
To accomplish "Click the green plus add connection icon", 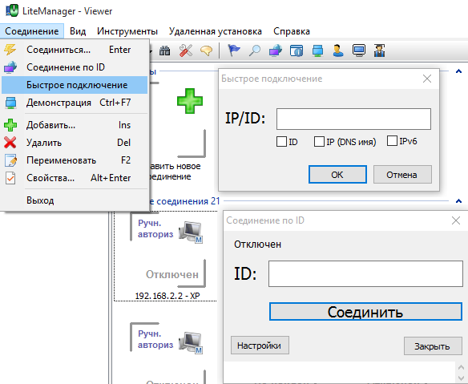I will [190, 101].
